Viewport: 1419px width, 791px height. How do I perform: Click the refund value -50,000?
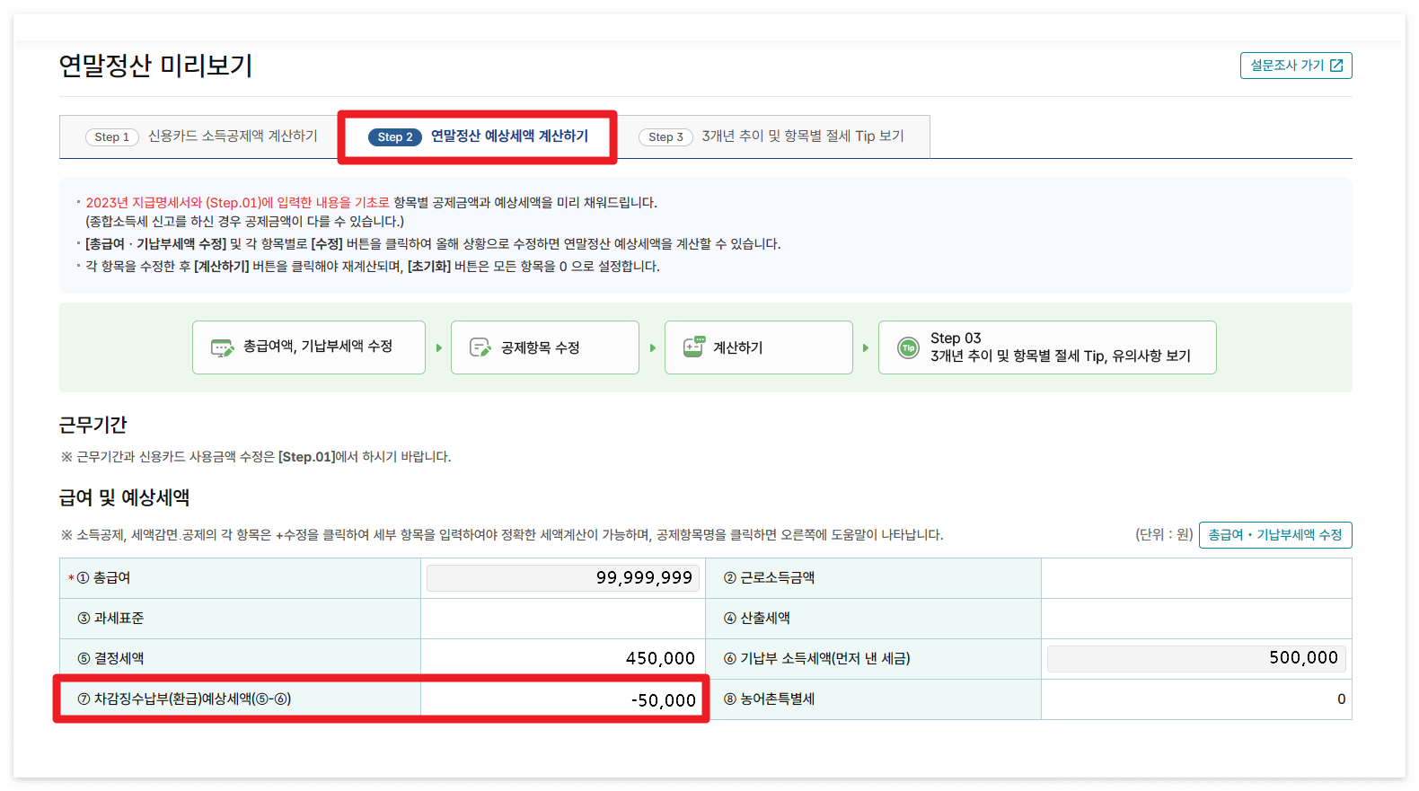click(664, 700)
